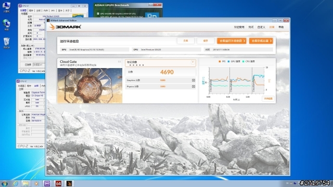Open Windows Media Player taskbar icon
Image resolution: width=333 pixels, height=187 pixels.
coord(36,183)
